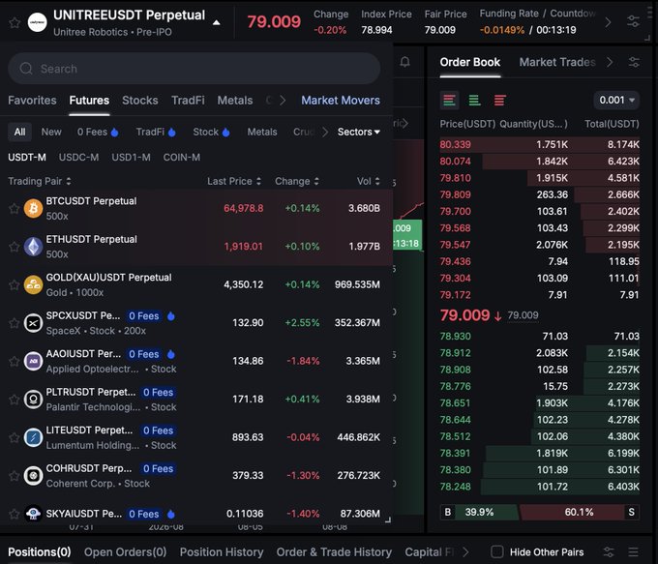Filter by Metals chip in filter row

tap(262, 132)
